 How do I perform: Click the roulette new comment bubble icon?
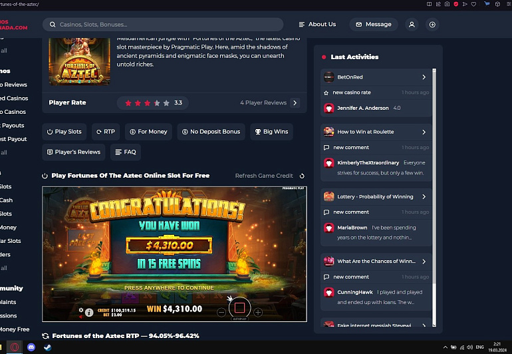[326, 148]
